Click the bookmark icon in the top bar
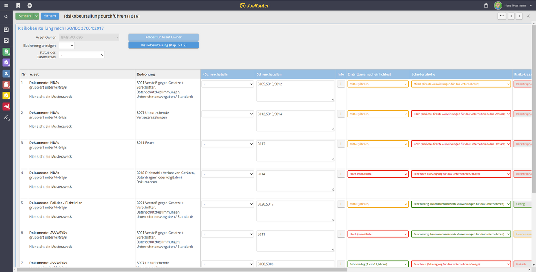The image size is (536, 272). pos(18,5)
